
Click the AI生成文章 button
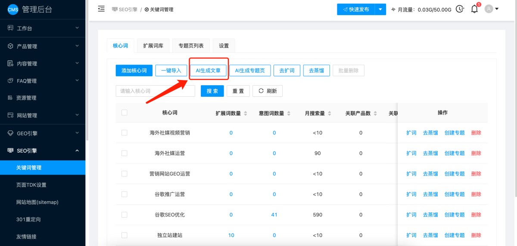click(209, 71)
